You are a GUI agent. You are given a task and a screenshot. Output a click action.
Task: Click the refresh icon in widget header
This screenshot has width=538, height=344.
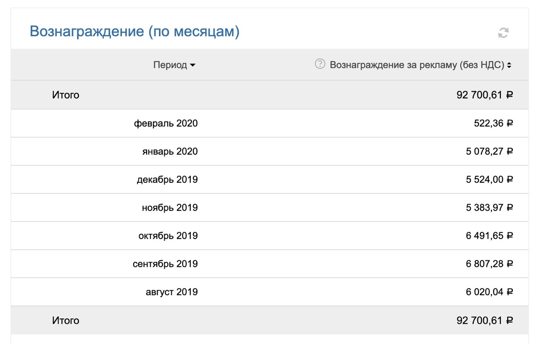click(503, 33)
